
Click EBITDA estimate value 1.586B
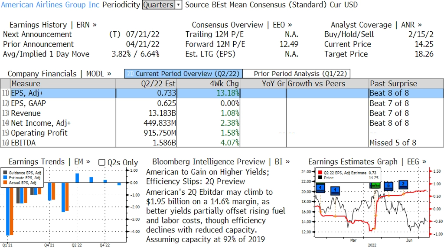pyautogui.click(x=164, y=142)
